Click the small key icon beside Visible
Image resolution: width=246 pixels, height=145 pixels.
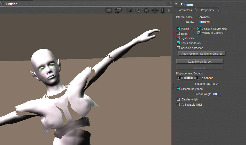[x=193, y=29]
